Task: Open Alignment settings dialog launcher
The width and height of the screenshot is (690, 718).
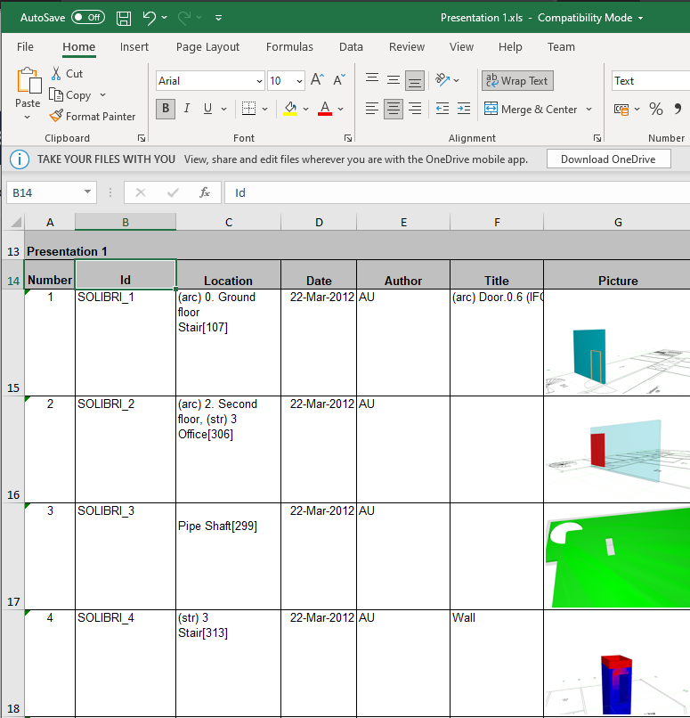Action: coord(597,138)
